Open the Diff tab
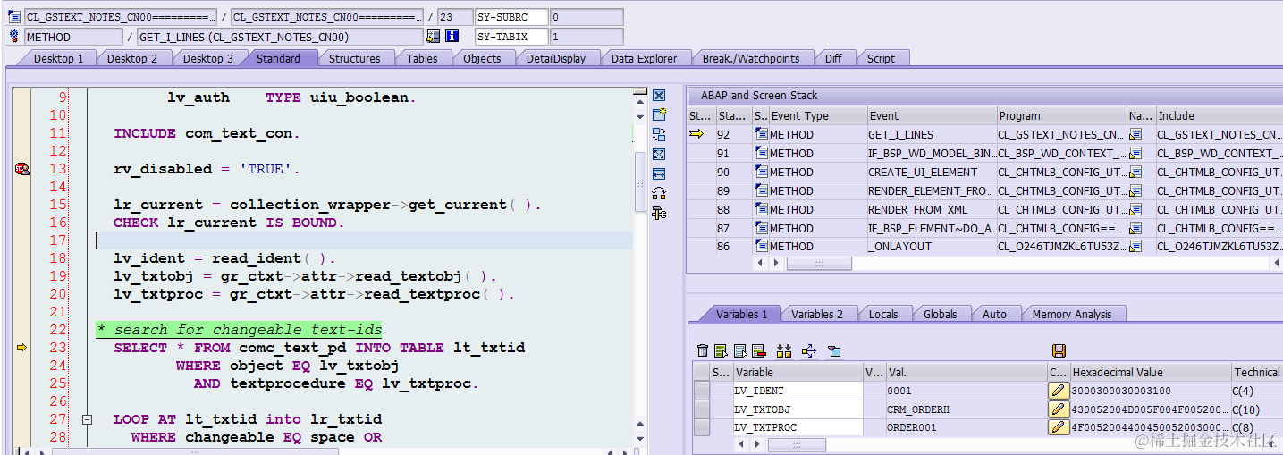Viewport: 1283px width, 455px height. [x=833, y=59]
